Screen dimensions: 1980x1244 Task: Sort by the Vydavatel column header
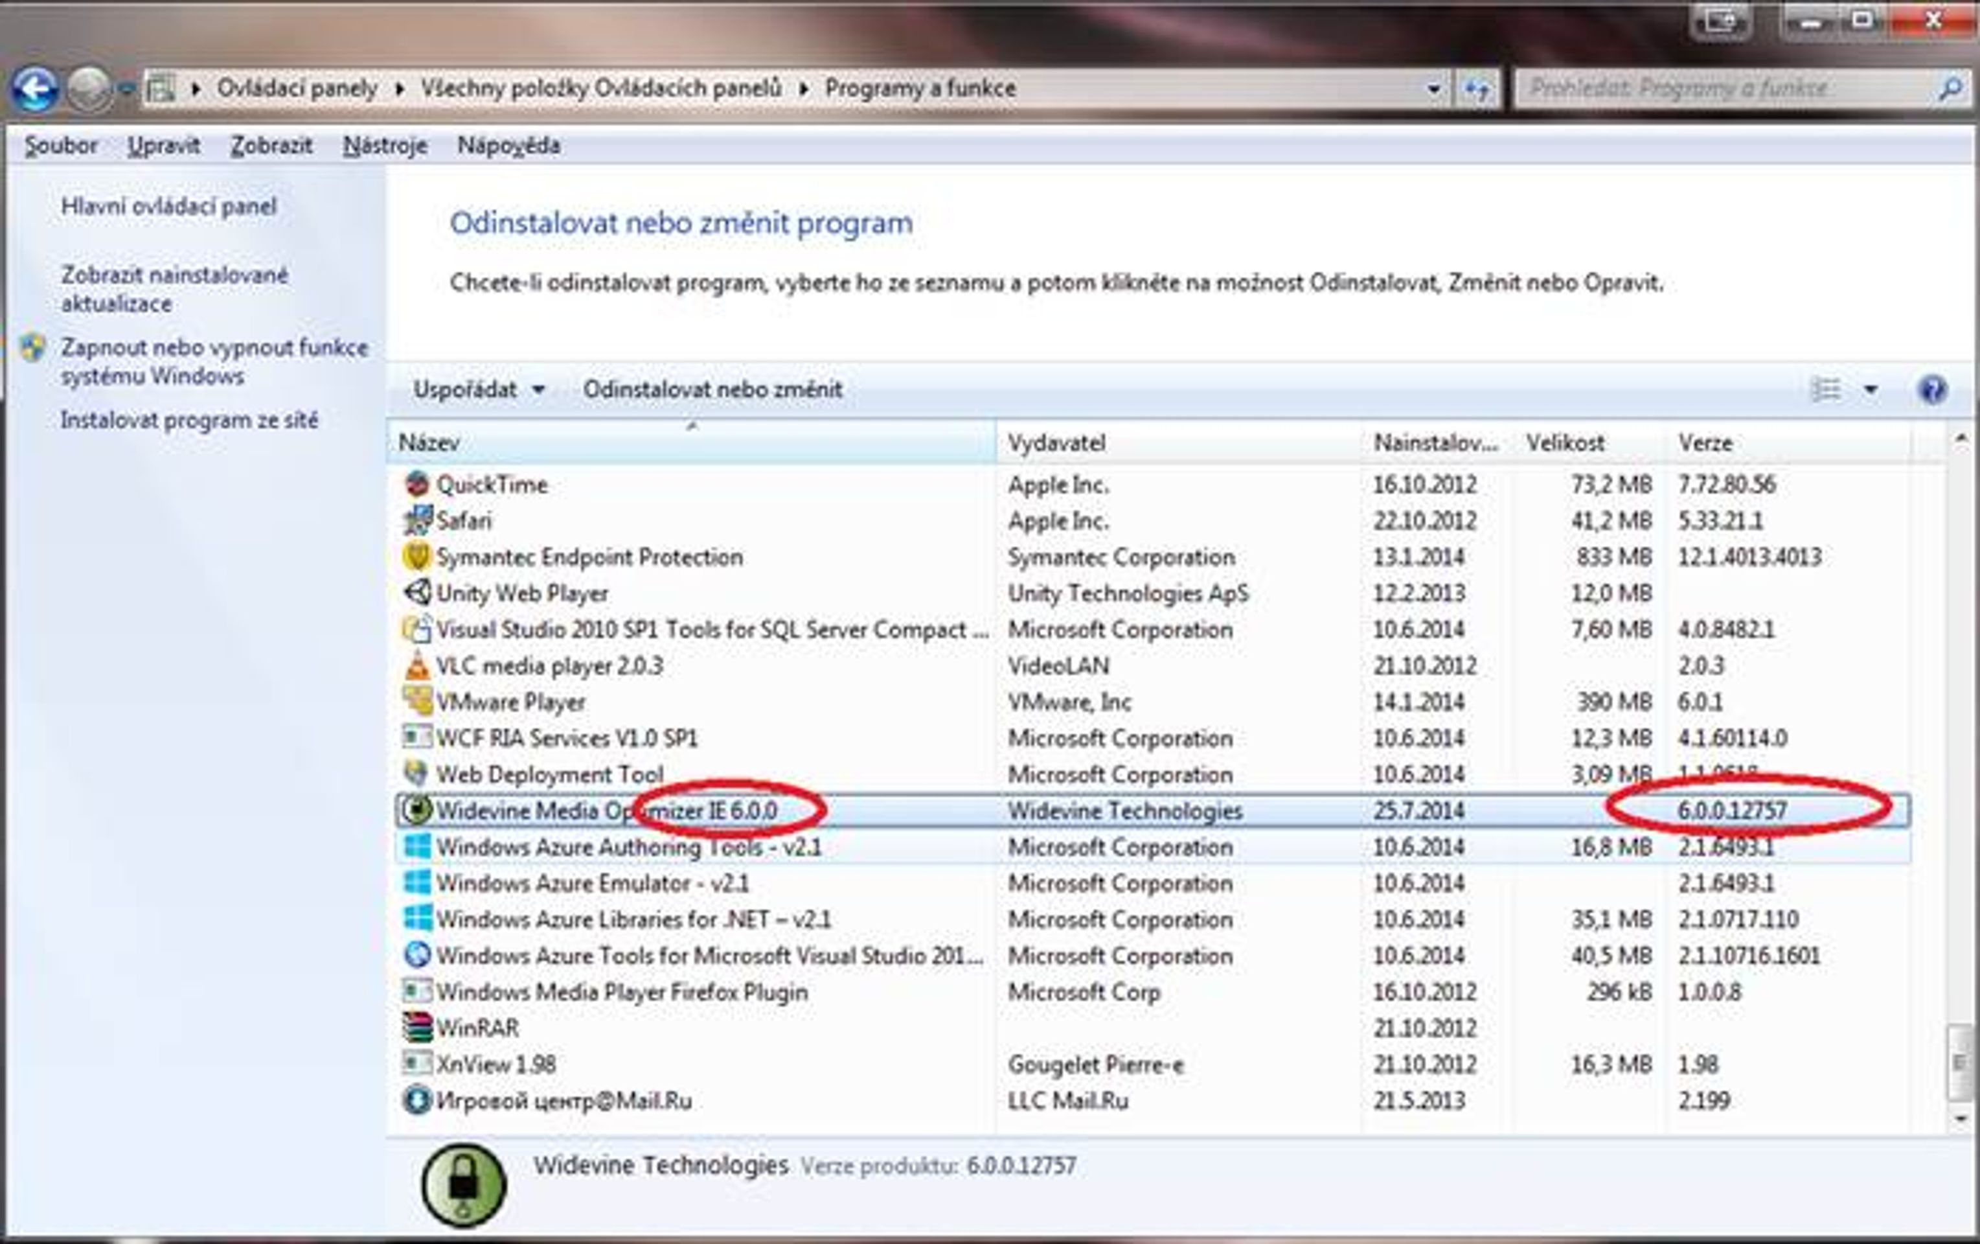tap(1178, 443)
